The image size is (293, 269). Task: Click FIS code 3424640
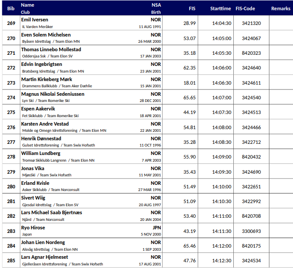tap(251, 68)
